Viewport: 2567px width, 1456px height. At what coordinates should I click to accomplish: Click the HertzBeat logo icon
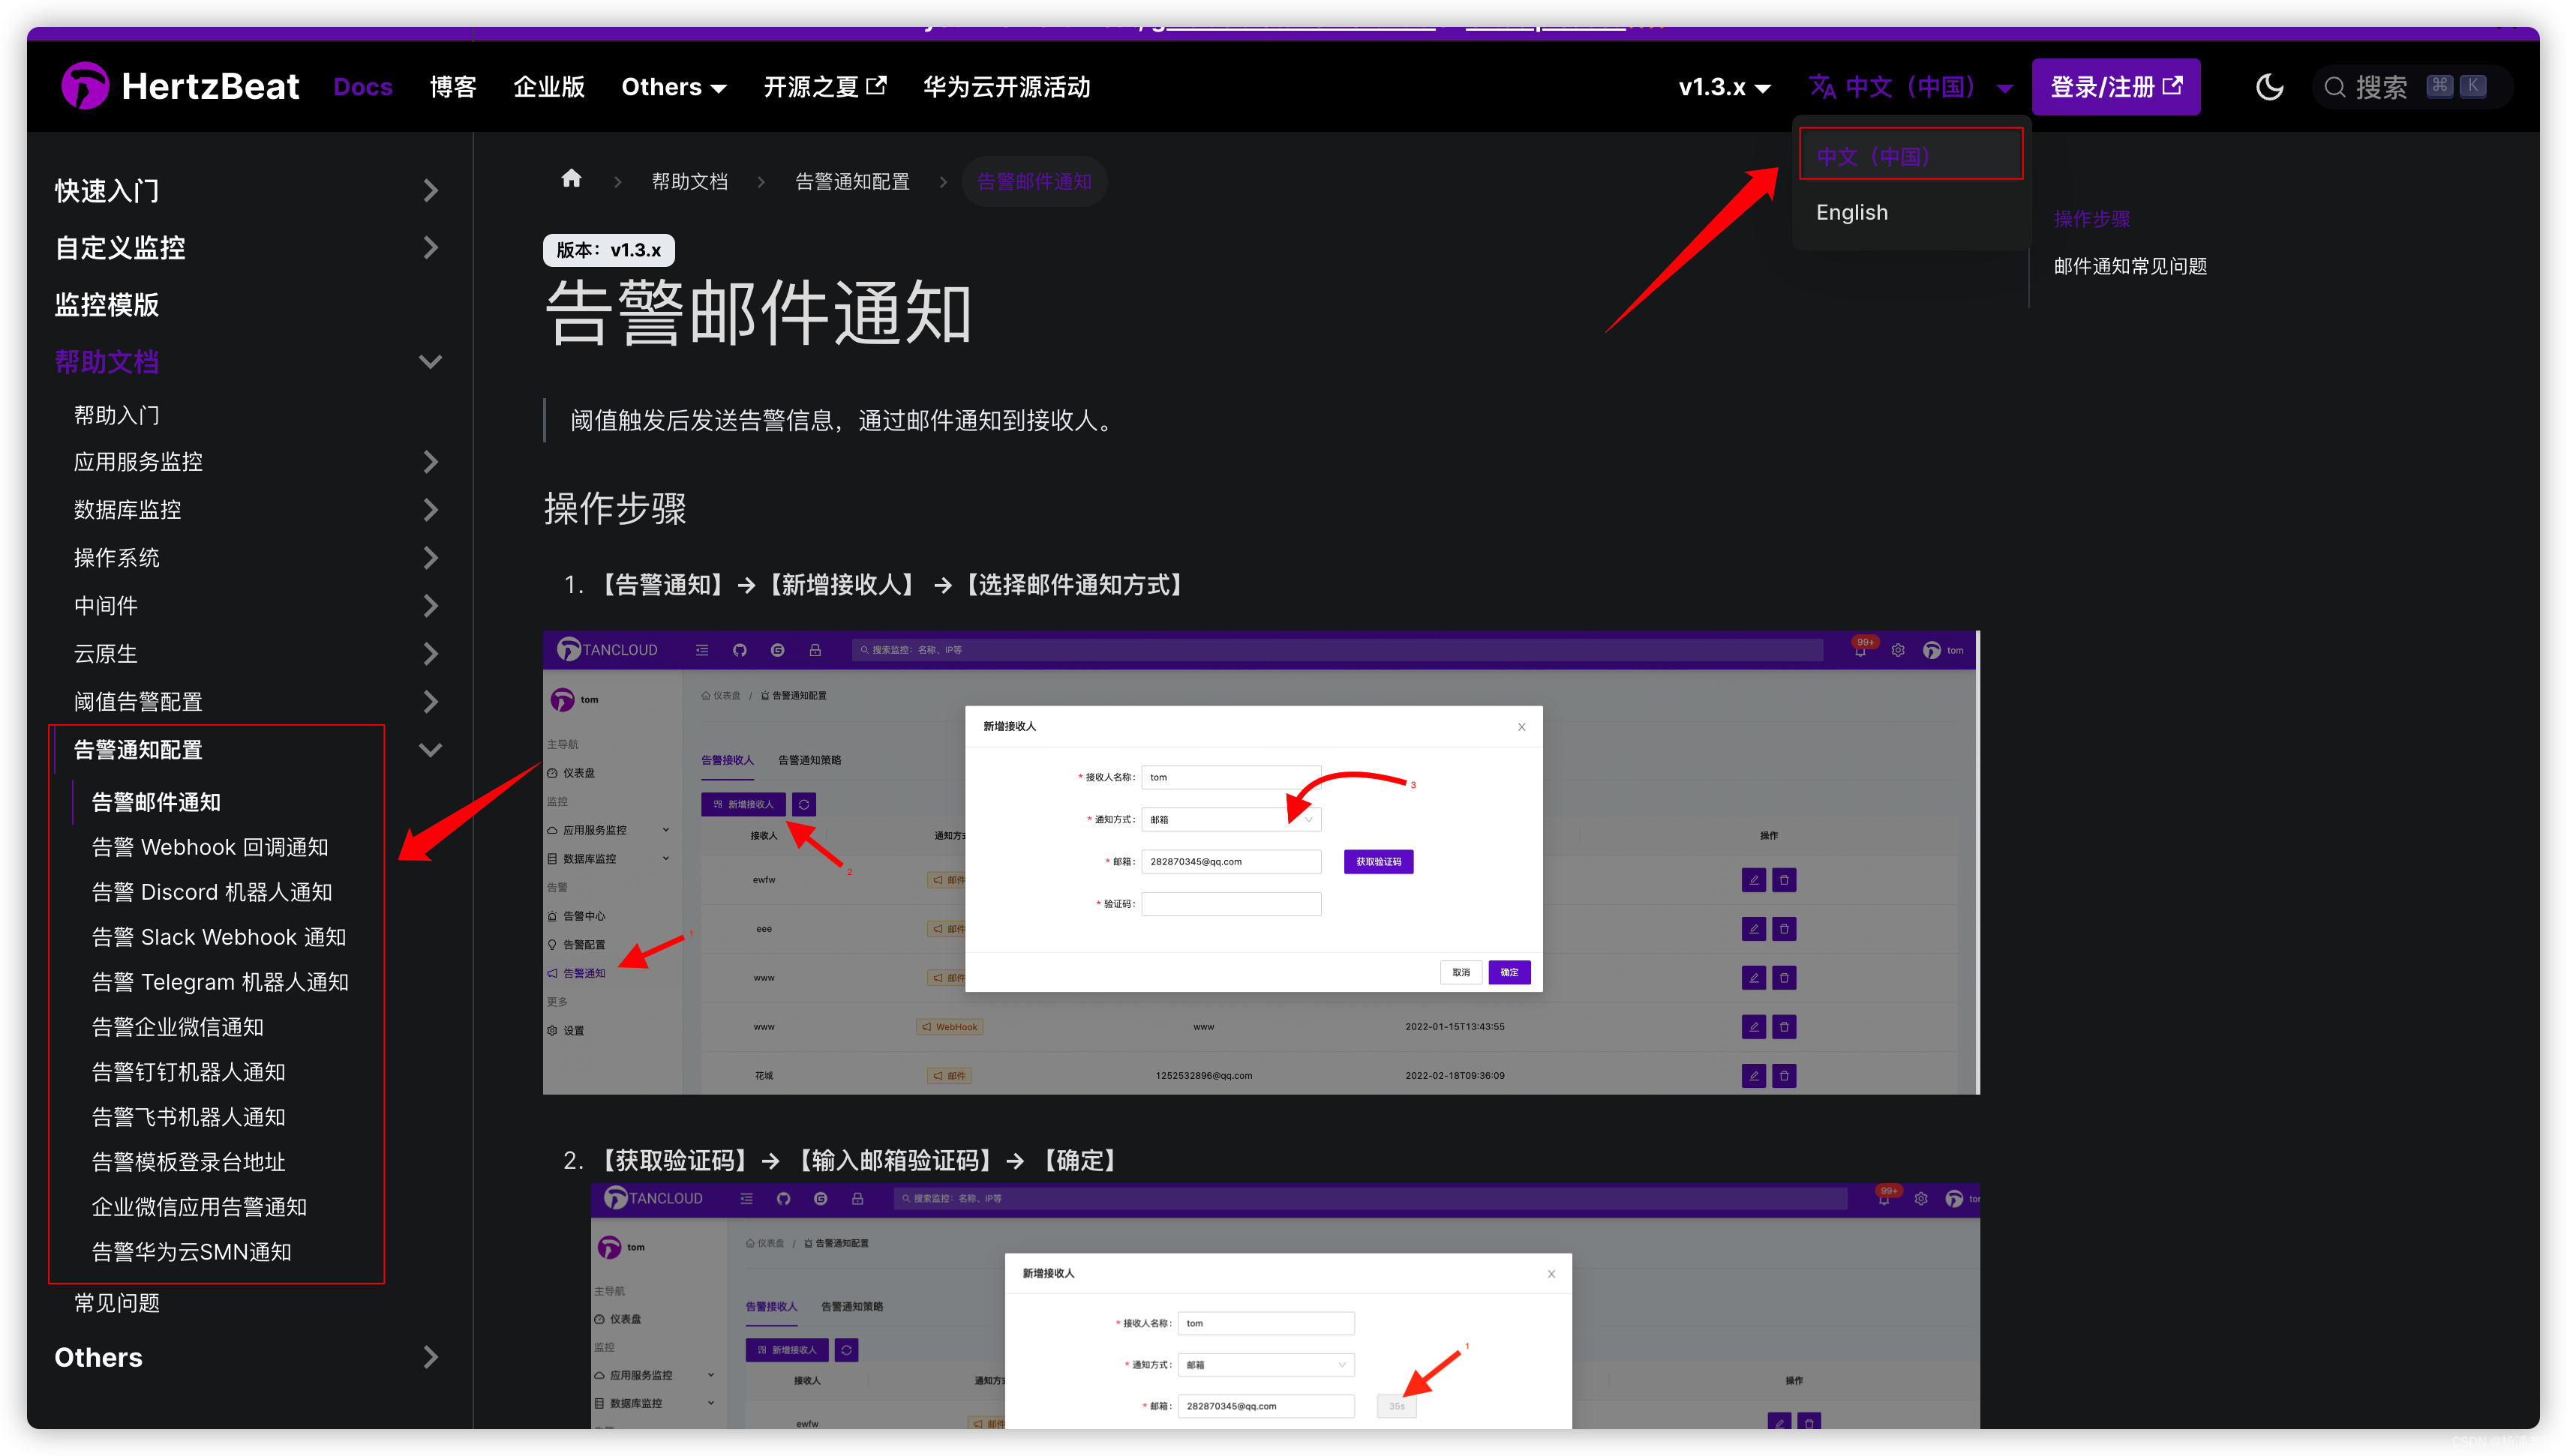[x=84, y=86]
